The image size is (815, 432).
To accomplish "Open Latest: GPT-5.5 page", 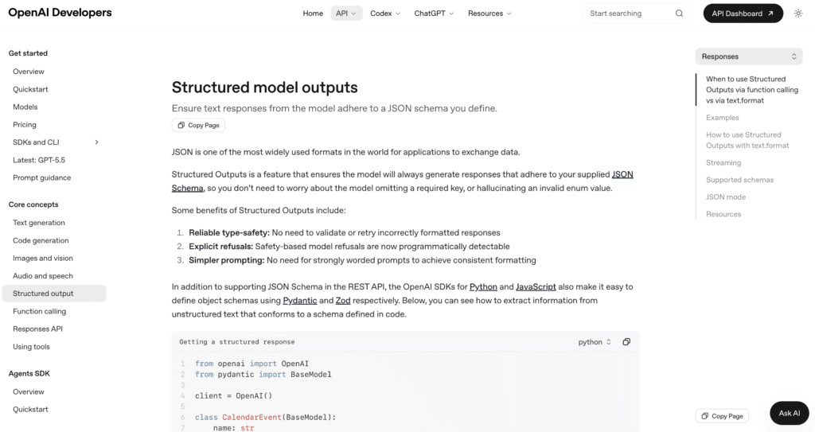I will tap(39, 160).
